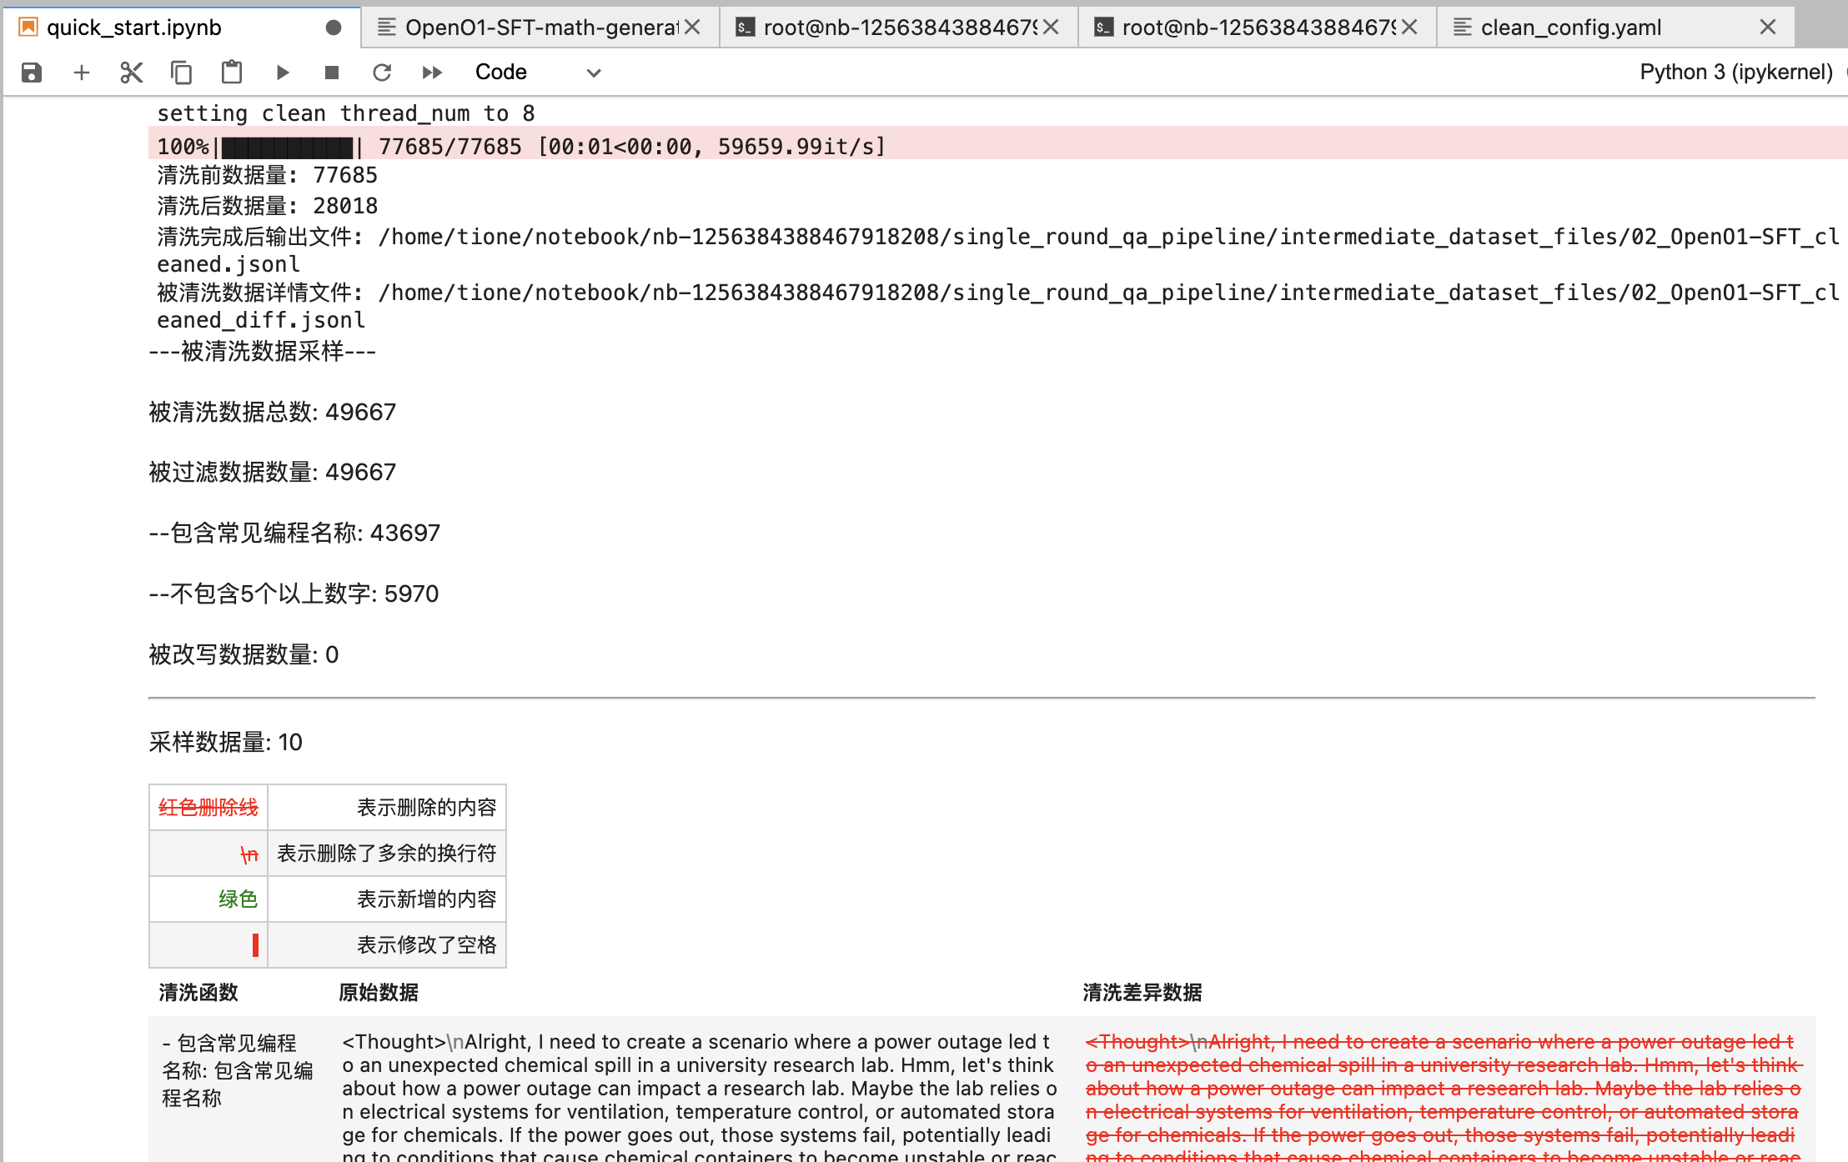Viewport: 1848px width, 1162px height.
Task: Cut the selected cell with scissors icon
Action: [132, 73]
